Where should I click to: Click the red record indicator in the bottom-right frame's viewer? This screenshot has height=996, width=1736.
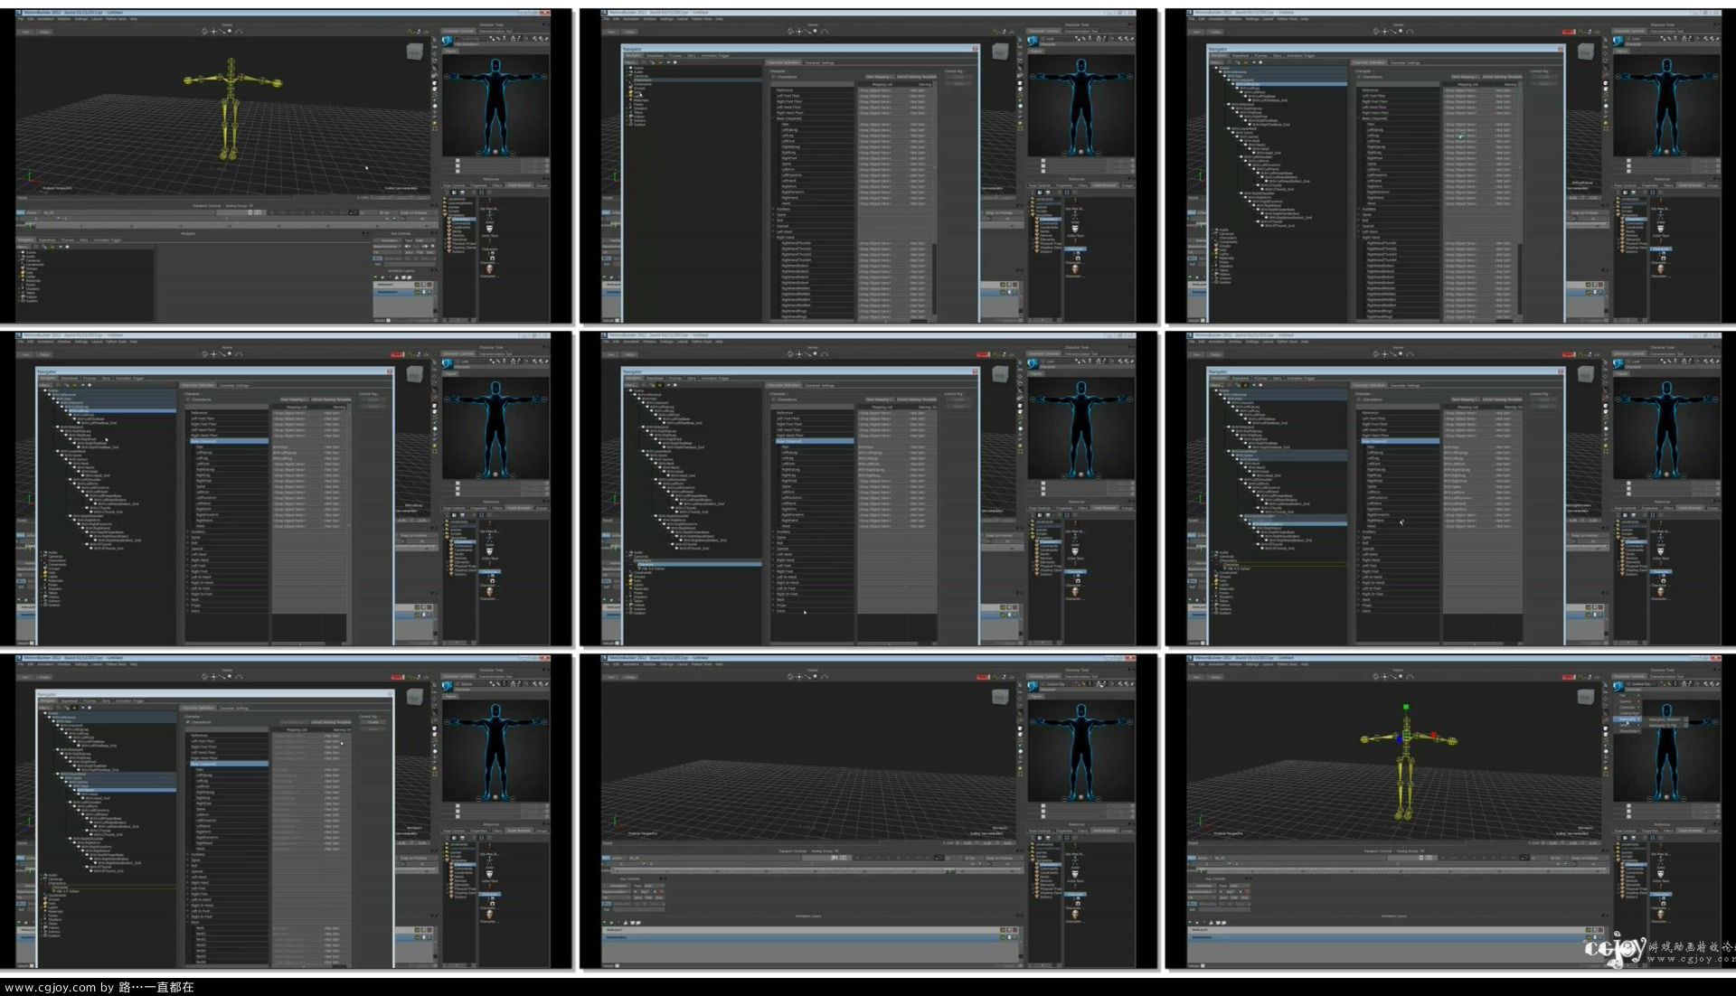click(1569, 677)
